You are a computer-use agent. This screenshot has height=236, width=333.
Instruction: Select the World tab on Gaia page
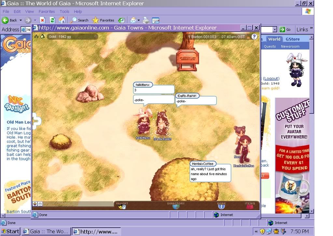click(274, 39)
